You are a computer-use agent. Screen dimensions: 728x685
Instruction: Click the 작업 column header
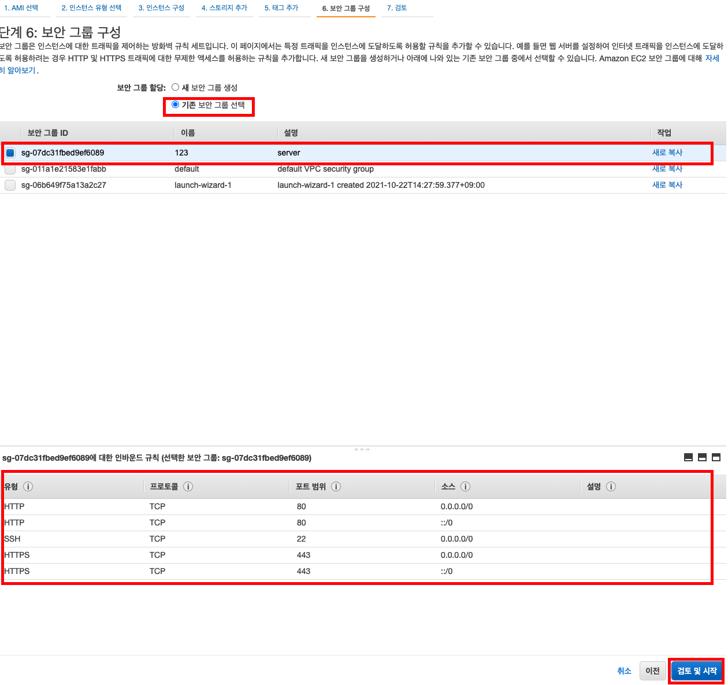coord(664,133)
